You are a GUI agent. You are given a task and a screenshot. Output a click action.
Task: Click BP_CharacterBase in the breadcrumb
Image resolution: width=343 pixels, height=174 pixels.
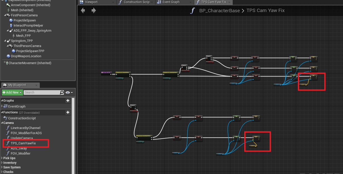point(219,11)
